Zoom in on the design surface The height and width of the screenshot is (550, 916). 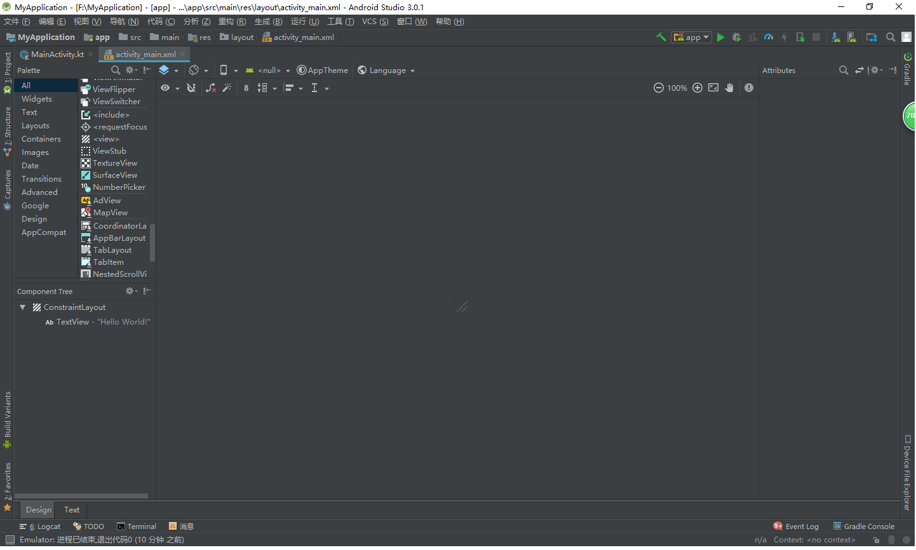697,88
